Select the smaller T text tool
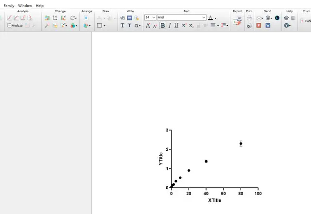The width and height of the screenshot is (311, 214). click(x=129, y=26)
